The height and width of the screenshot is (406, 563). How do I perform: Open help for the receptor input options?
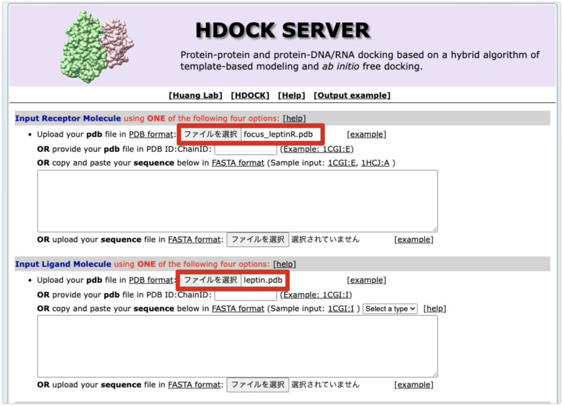click(x=293, y=118)
